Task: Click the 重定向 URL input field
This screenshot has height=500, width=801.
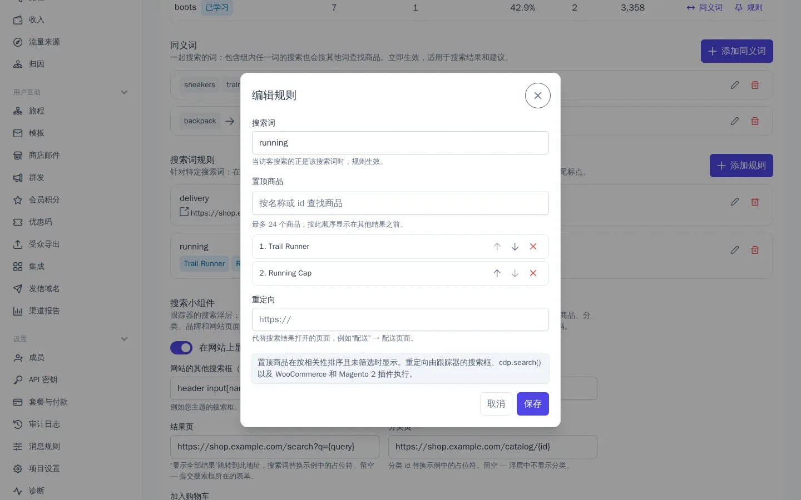Action: [x=400, y=319]
